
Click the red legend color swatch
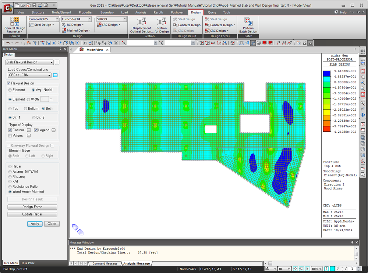click(x=327, y=129)
